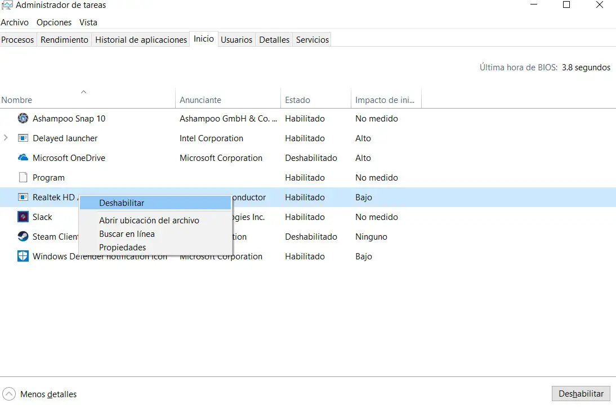Open the Archivo menu
Screen dimensions: 616x409
pos(15,23)
